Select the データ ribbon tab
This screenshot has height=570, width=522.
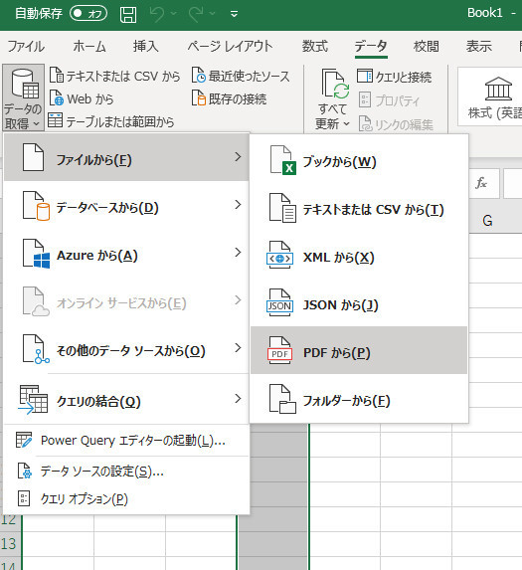[x=371, y=47]
